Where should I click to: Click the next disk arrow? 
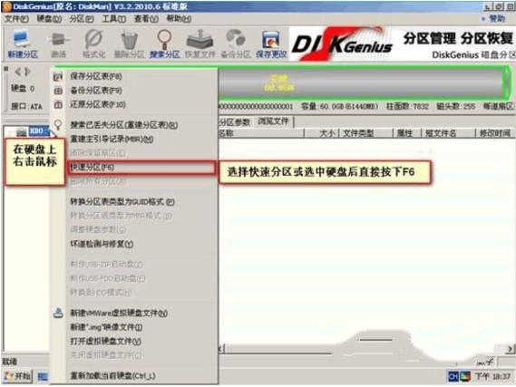(x=27, y=71)
